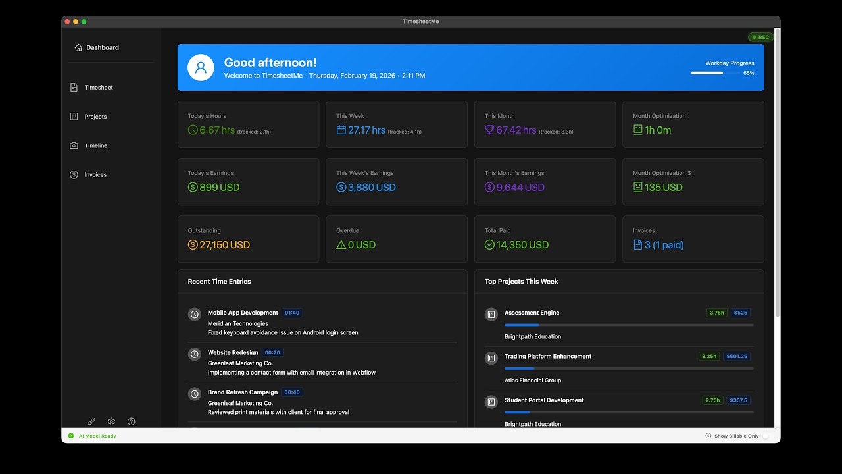The height and width of the screenshot is (474, 842).
Task: Click the plug connection icon in sidebar footer
Action: [91, 421]
